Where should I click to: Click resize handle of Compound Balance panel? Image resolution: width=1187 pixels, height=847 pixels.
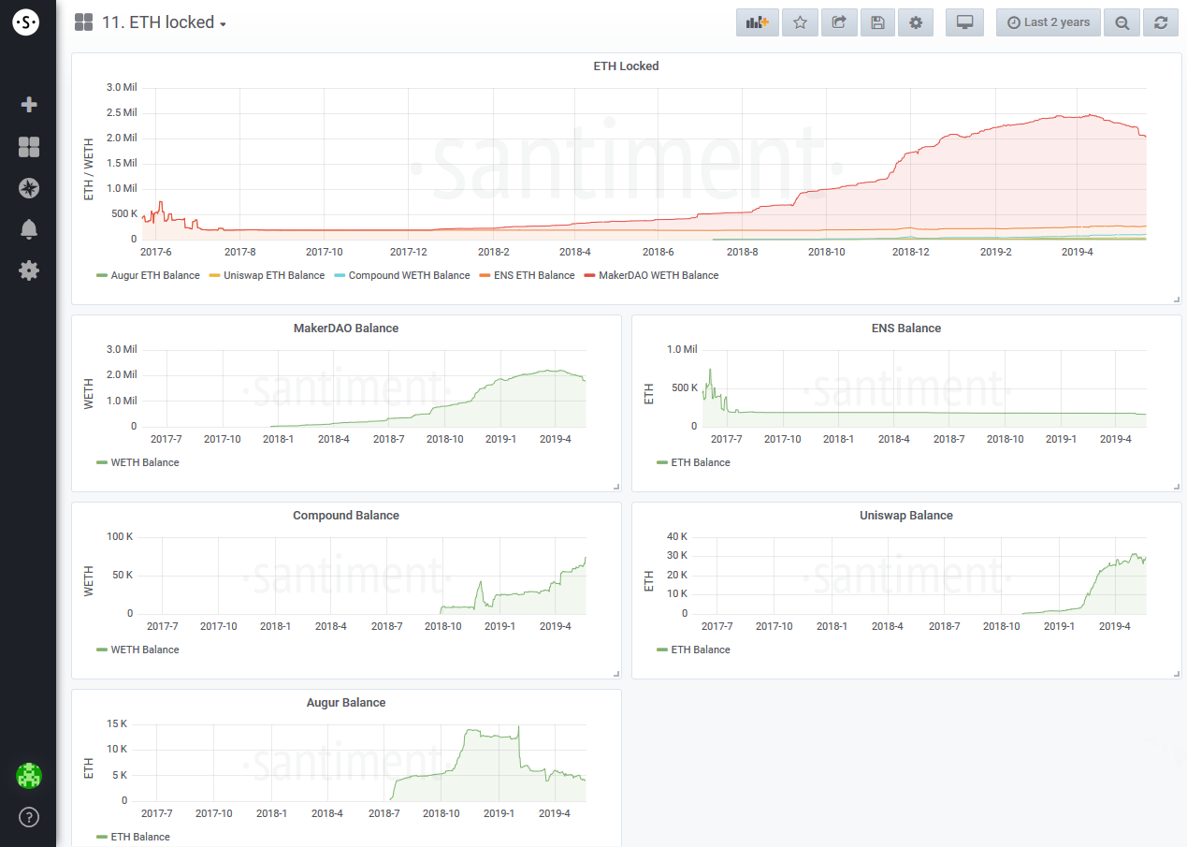(616, 673)
